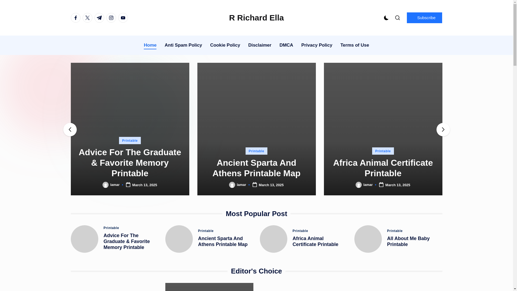
Task: Open All About Me Baby Printable post
Action: pyautogui.click(x=408, y=241)
